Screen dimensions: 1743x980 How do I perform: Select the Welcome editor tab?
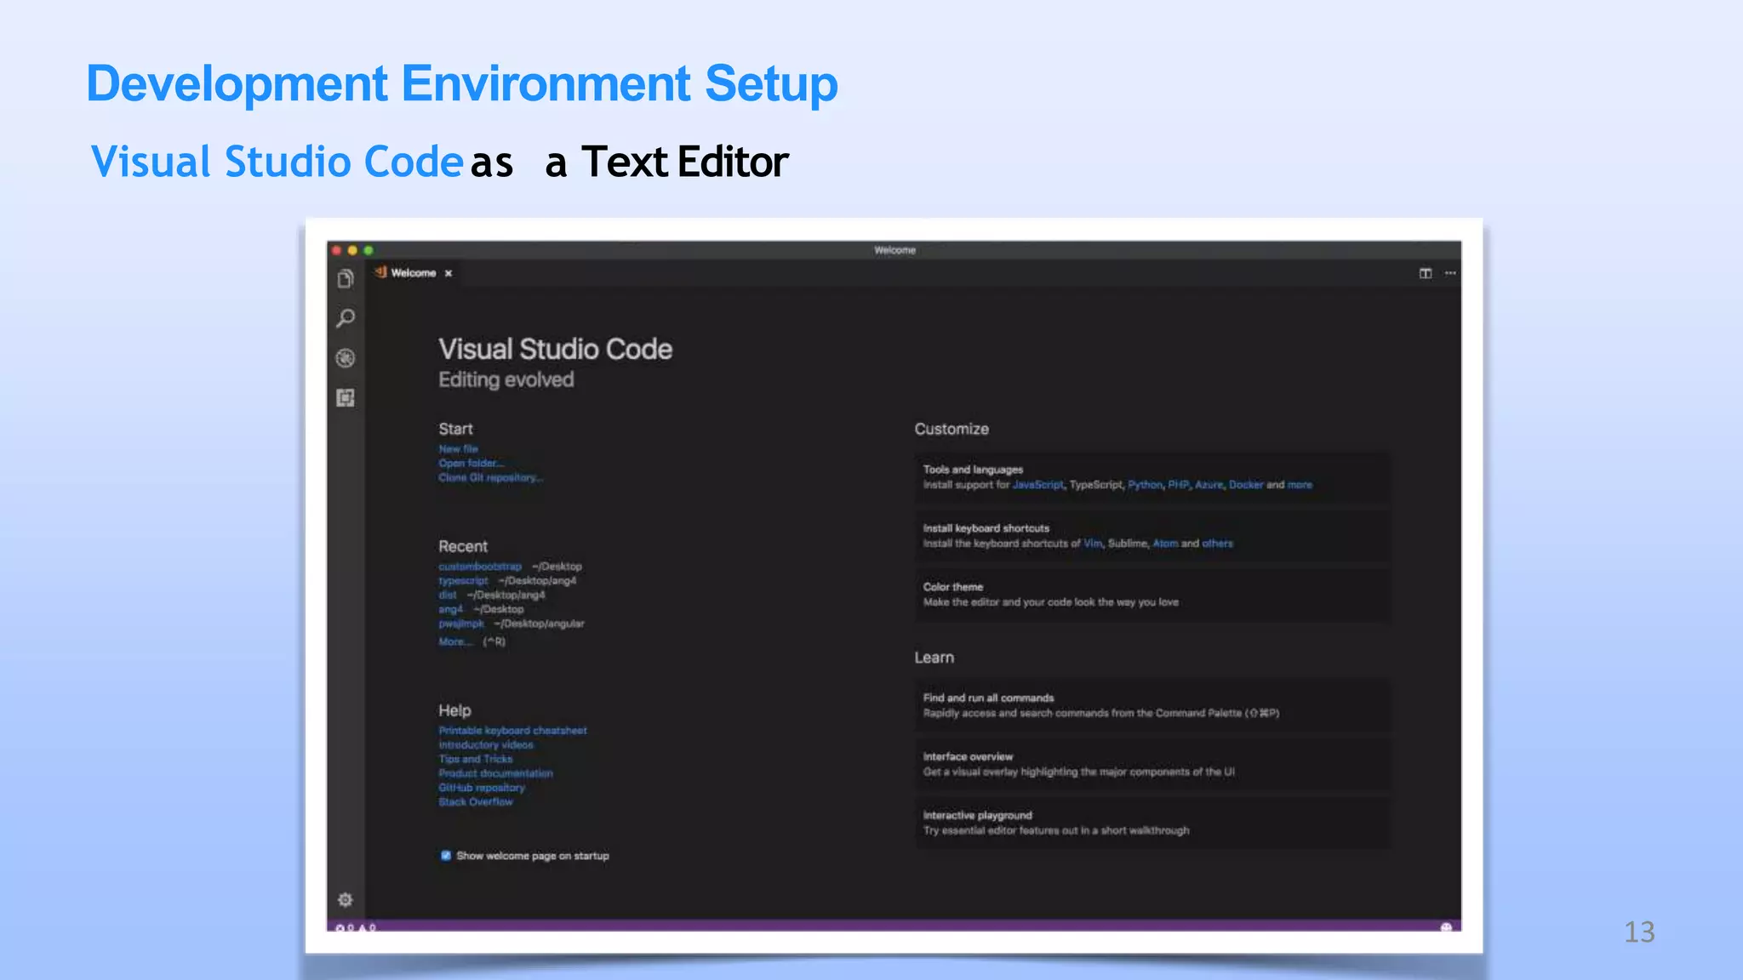[413, 273]
